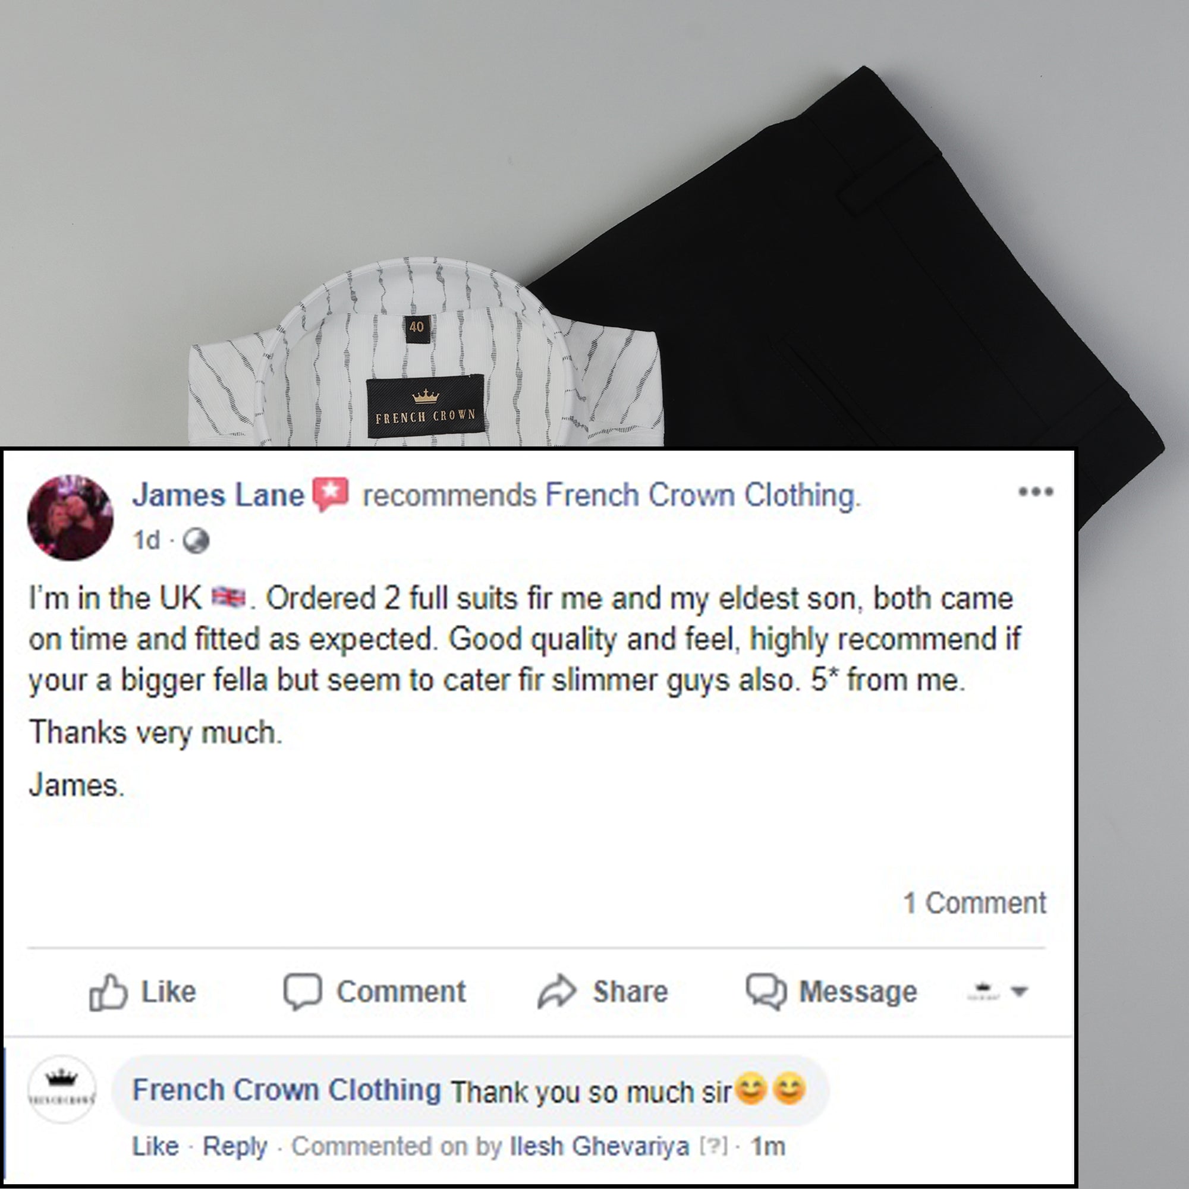Click the French Crown label on shirt photo
Viewport: 1189px width, 1189px height.
[425, 406]
